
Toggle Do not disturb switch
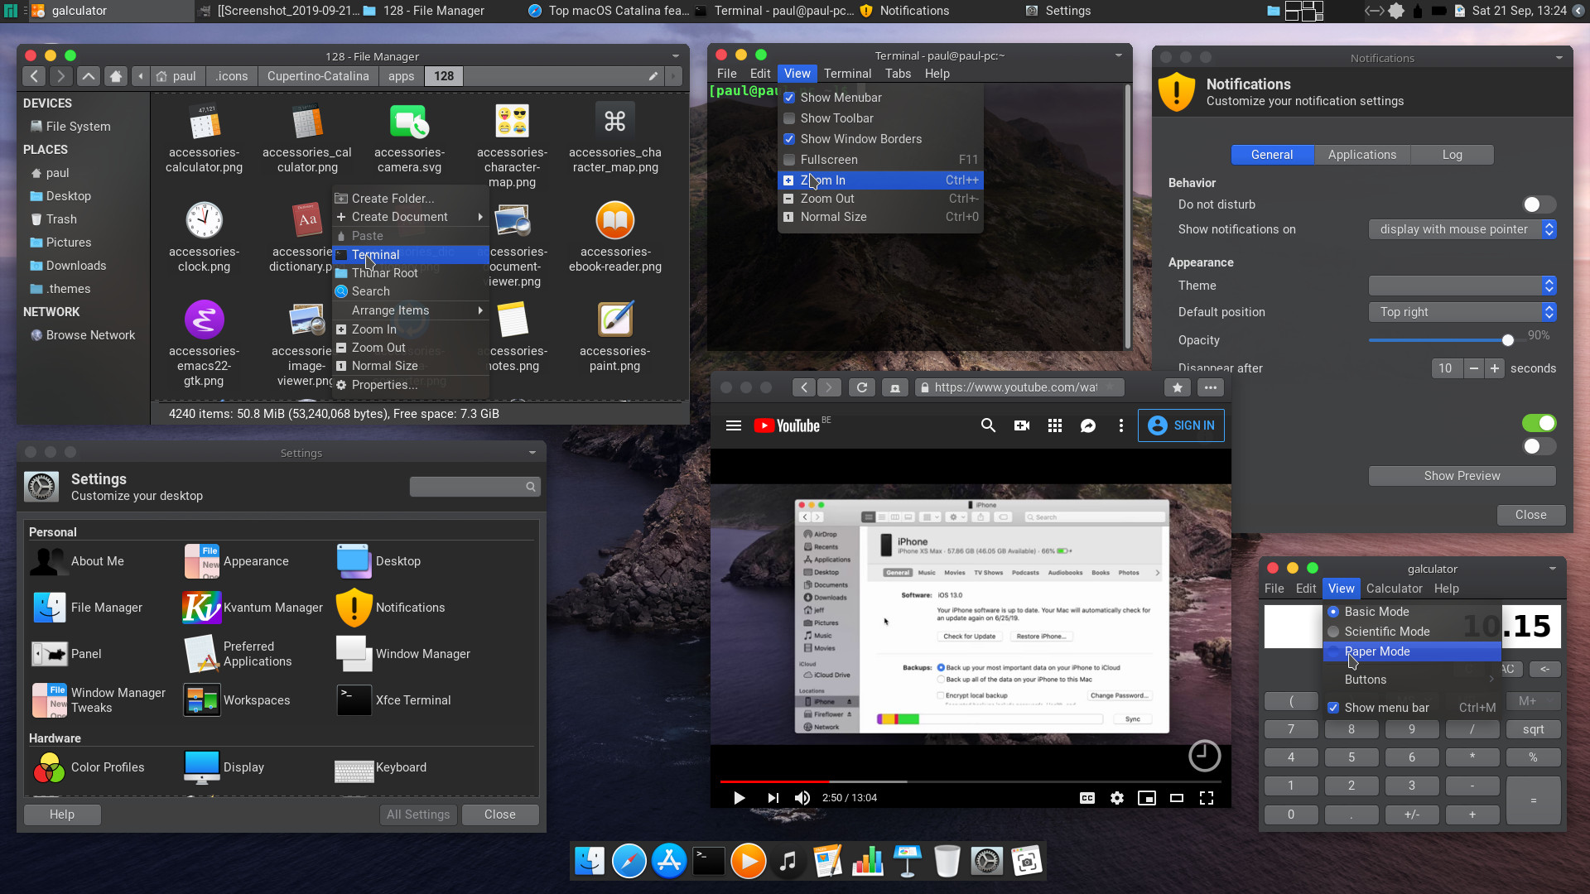1539,204
